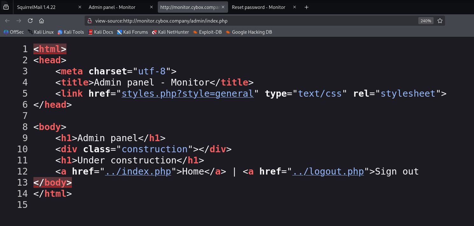
Task: Bookmark this page with star icon
Action: pyautogui.click(x=440, y=21)
